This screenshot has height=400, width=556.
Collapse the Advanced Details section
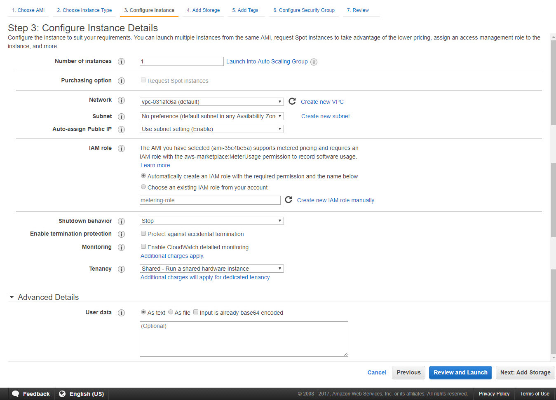(x=12, y=297)
